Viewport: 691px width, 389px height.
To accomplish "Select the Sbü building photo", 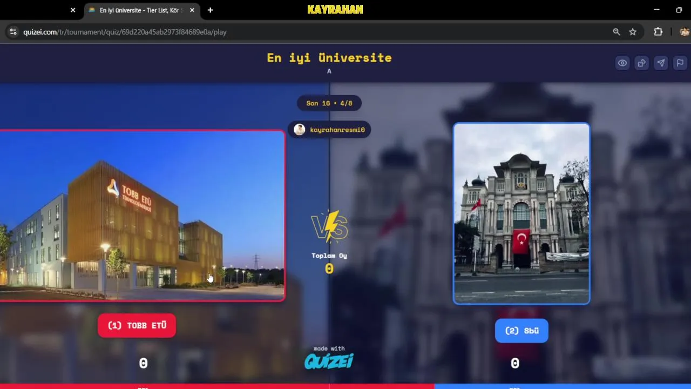I will point(521,214).
